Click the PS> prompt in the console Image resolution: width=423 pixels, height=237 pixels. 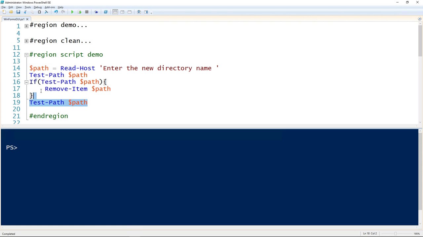point(12,147)
